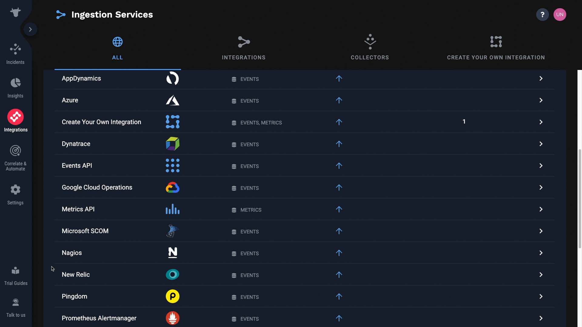Expand the Create Your Own Integration row chevron
The height and width of the screenshot is (327, 582).
point(541,122)
